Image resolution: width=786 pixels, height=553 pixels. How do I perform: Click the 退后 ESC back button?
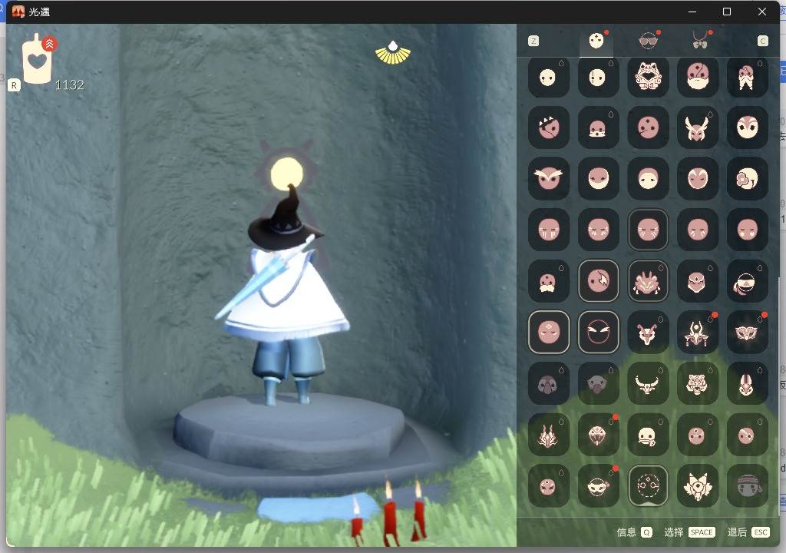(x=748, y=532)
